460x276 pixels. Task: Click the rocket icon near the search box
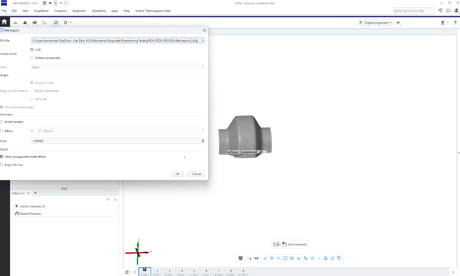point(440,11)
